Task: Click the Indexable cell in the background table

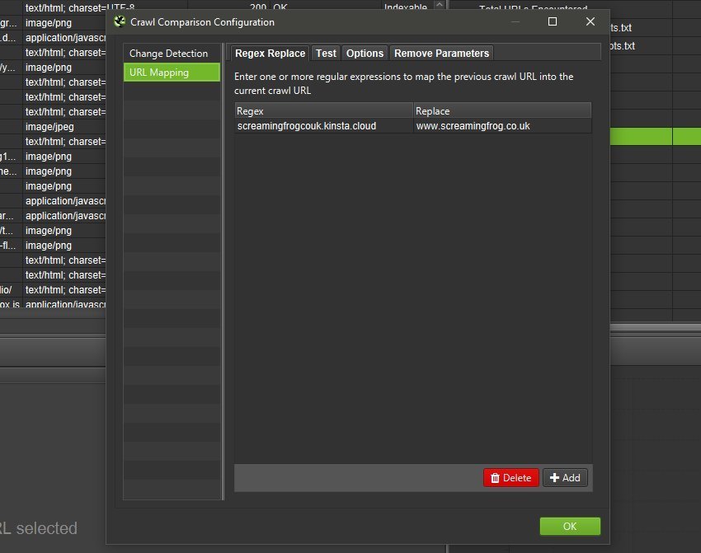Action: pos(406,7)
